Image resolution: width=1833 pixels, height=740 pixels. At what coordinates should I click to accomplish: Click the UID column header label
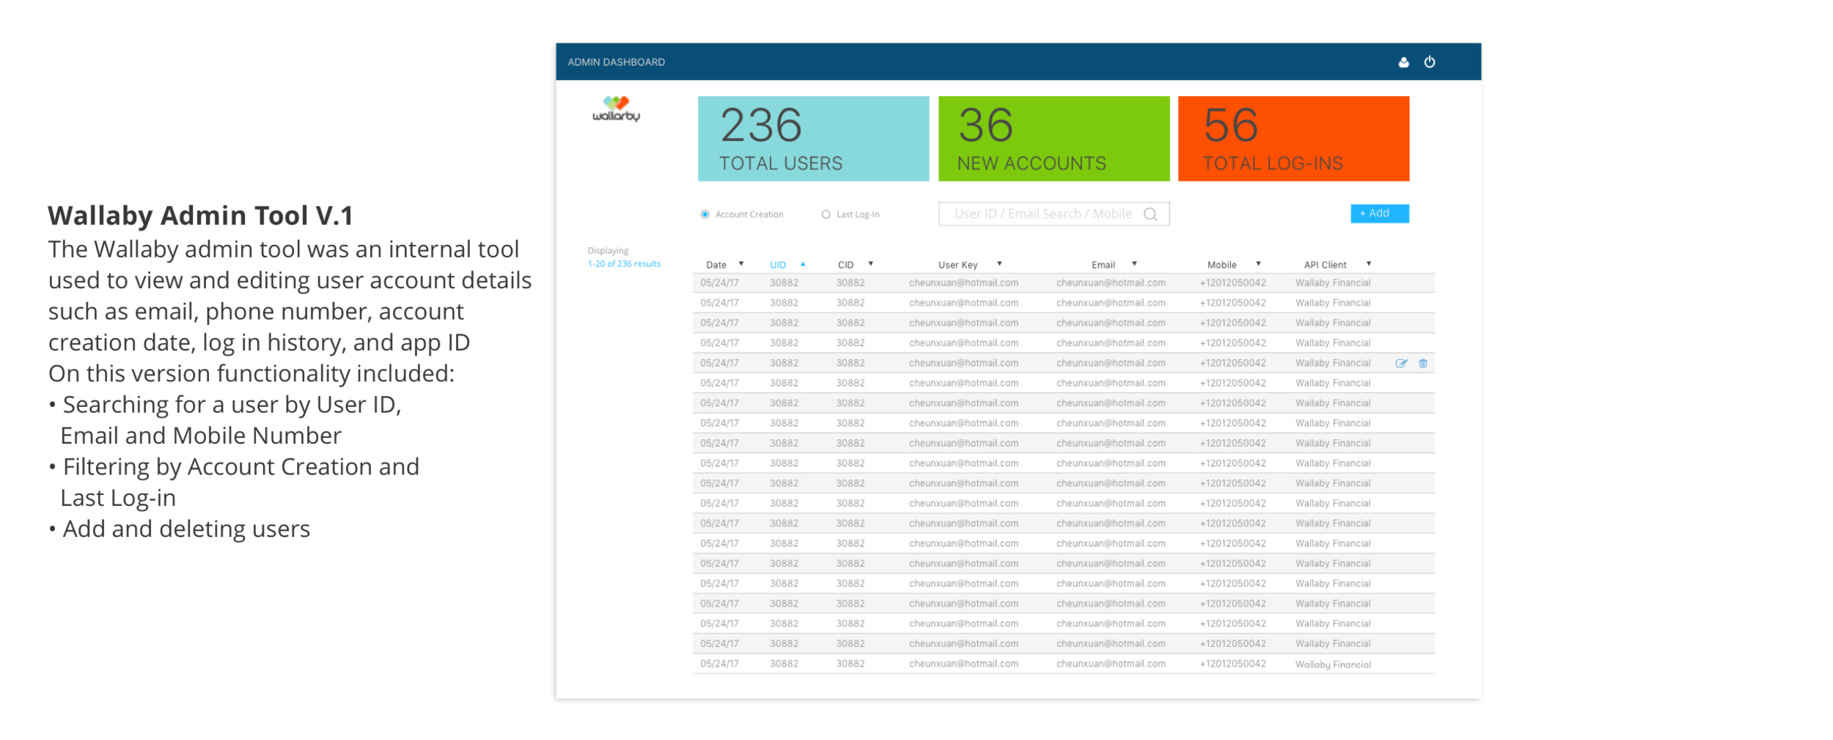click(778, 265)
